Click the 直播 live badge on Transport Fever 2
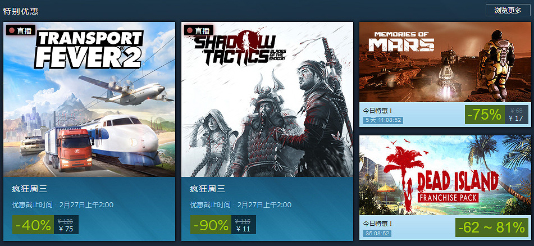 tap(21, 30)
